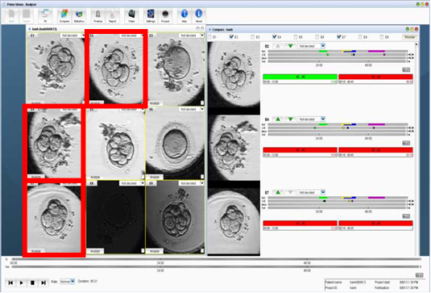Viewport: 431px width, 293px height.
Task: Uncheck the E2 checkbox in Compare window
Action: click(231, 37)
